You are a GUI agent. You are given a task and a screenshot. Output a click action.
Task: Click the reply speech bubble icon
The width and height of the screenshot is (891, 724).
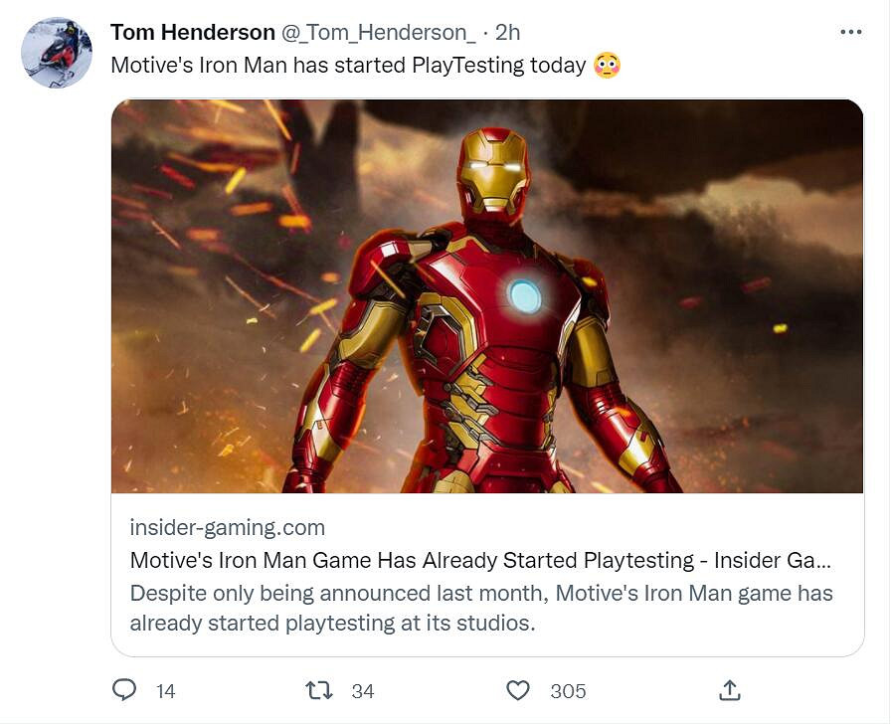coord(124,689)
